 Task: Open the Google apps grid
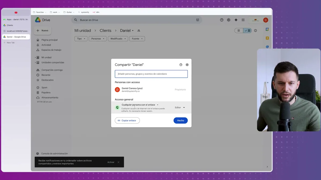[243, 20]
